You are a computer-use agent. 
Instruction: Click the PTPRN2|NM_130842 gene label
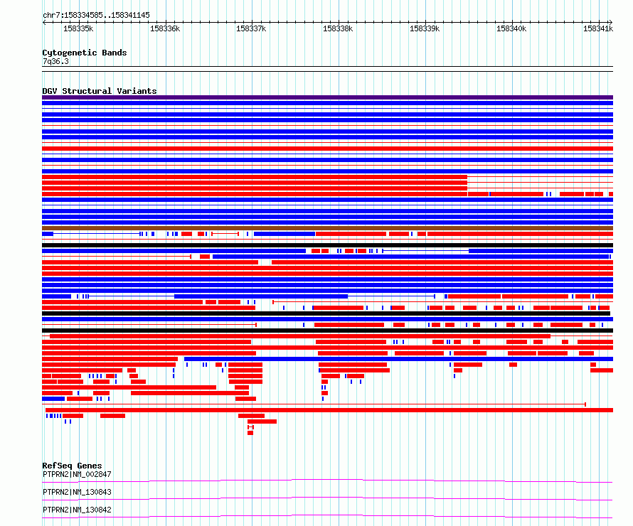click(77, 510)
